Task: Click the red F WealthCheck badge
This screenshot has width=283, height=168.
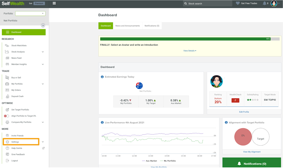Action: (235, 100)
